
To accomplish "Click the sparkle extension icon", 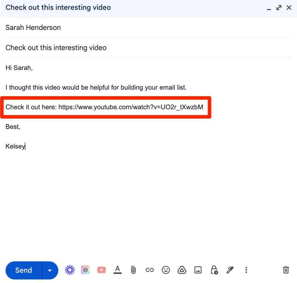I will click(70, 270).
